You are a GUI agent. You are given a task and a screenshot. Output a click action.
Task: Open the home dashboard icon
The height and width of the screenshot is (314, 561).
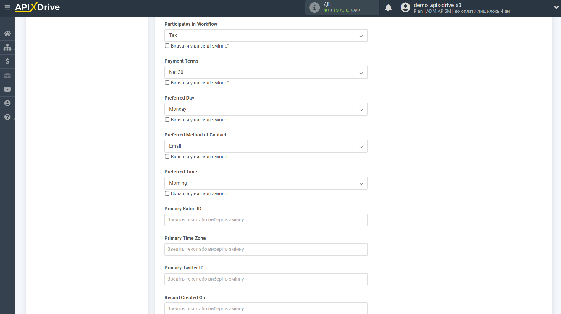coord(7,33)
